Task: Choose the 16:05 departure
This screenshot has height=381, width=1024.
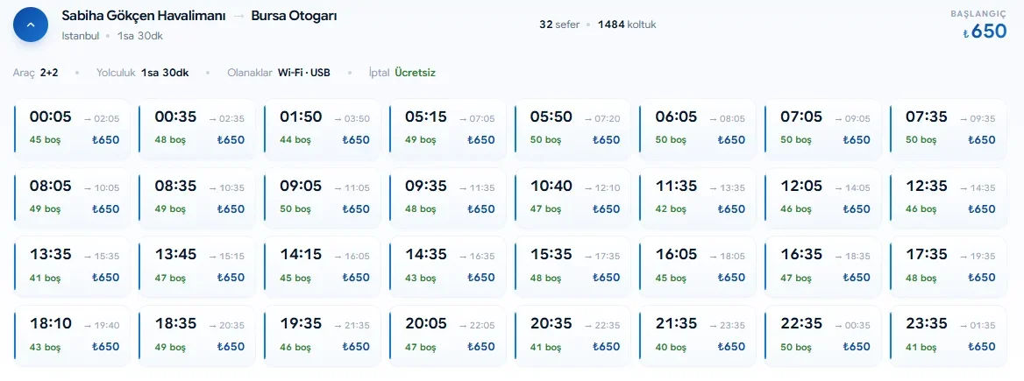Action: coord(698,267)
